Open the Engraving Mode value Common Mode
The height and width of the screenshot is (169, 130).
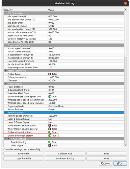click(x=56, y=106)
